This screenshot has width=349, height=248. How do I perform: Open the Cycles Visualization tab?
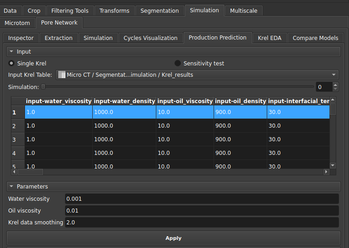(x=150, y=38)
